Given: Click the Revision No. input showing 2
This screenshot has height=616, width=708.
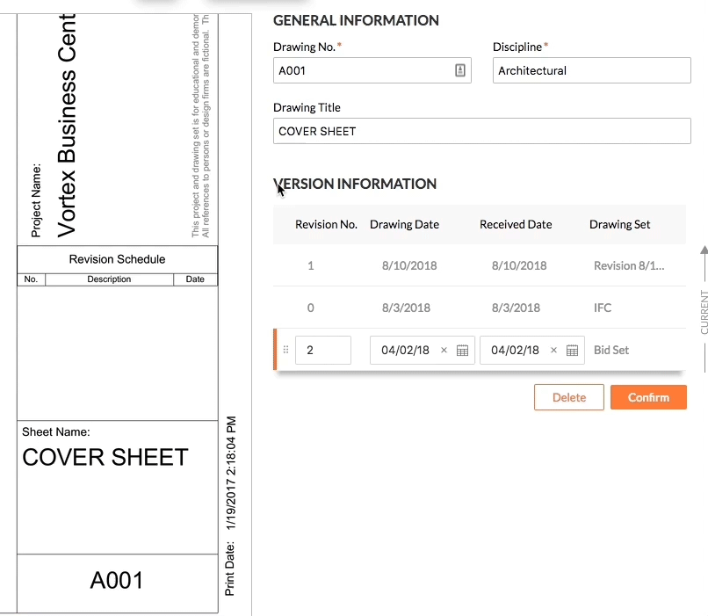Looking at the screenshot, I should [322, 350].
